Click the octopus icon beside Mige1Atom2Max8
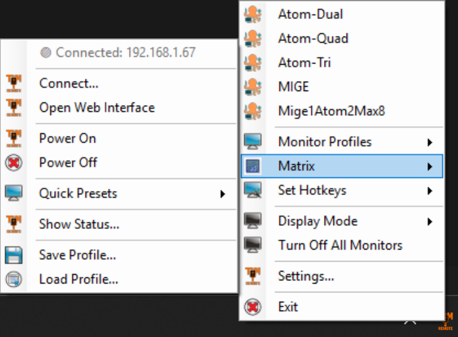This screenshot has width=458, height=337. pos(253,111)
